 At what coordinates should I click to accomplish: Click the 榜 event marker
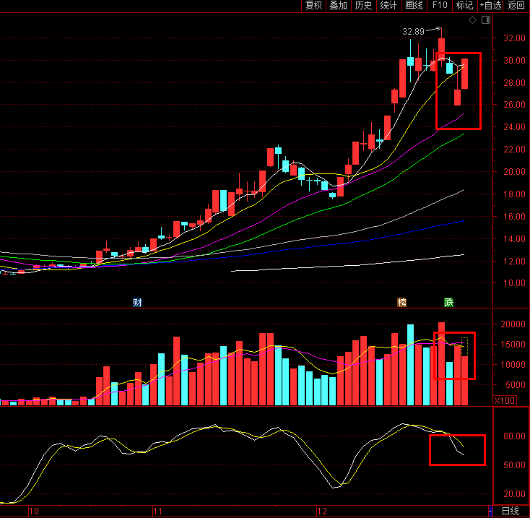(x=401, y=302)
